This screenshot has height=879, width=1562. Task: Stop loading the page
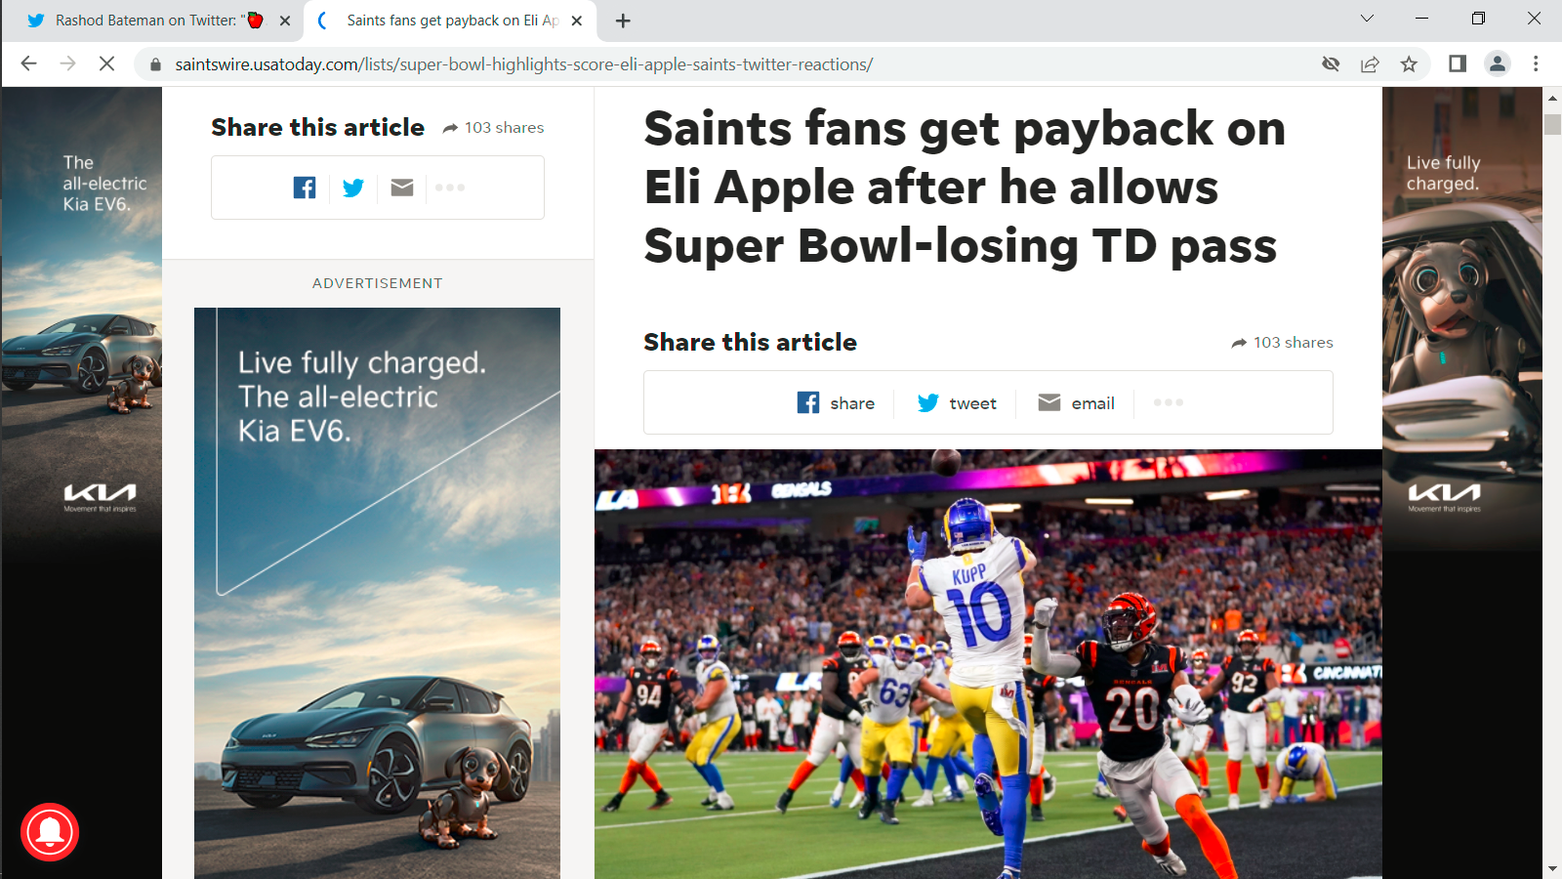tap(107, 64)
